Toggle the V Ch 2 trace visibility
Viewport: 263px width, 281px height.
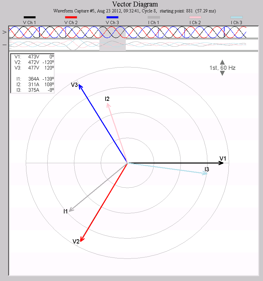point(71,17)
